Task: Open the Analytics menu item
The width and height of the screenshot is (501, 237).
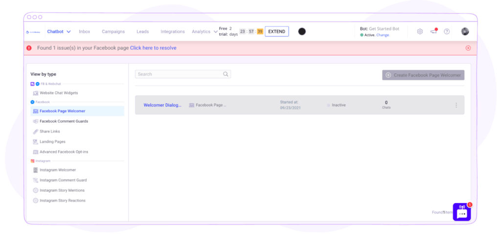Action: (201, 32)
